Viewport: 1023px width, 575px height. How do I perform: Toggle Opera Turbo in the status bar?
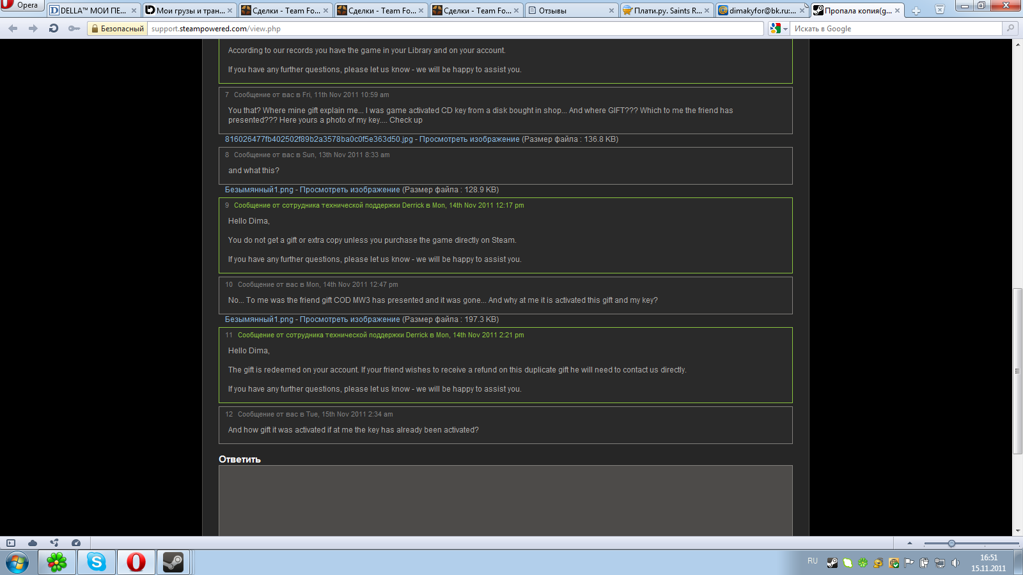pyautogui.click(x=76, y=543)
